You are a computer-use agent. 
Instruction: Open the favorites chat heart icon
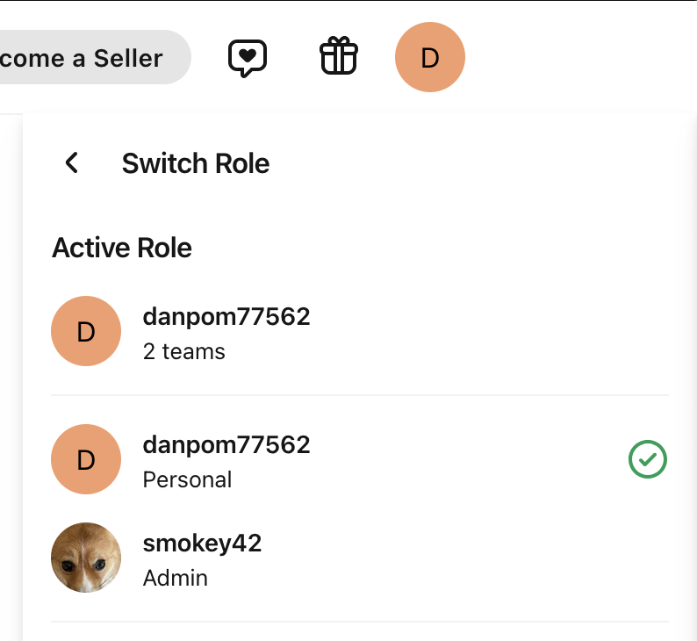pos(248,58)
